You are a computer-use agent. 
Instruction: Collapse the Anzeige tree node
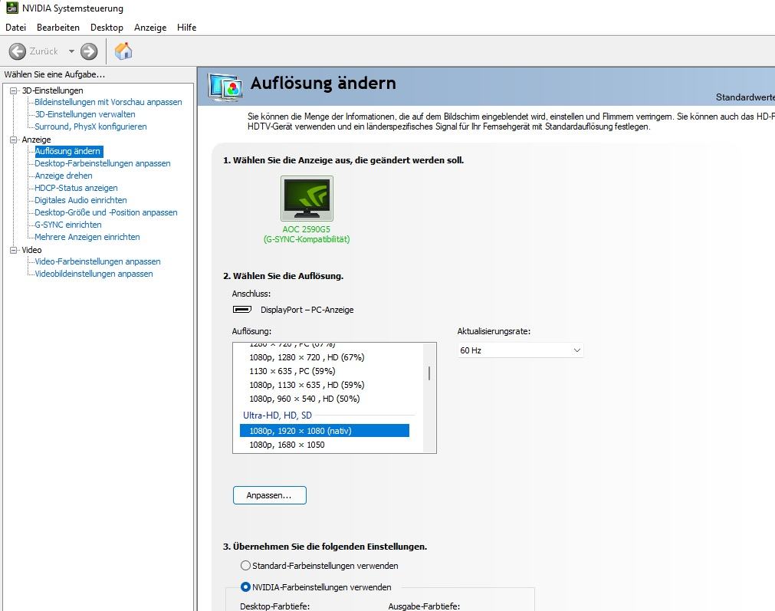coord(13,140)
